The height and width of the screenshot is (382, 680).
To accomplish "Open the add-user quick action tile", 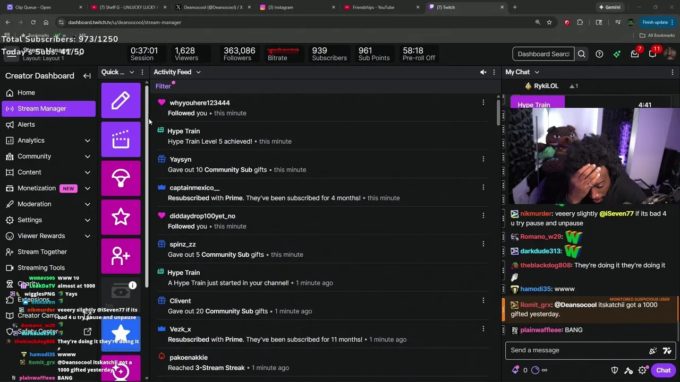I will click(x=121, y=256).
